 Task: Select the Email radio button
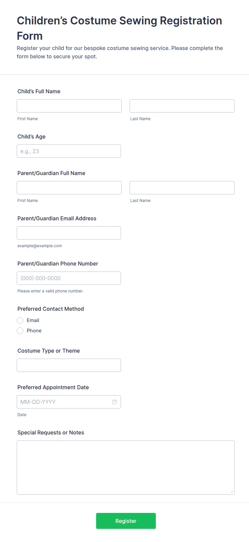(20, 320)
